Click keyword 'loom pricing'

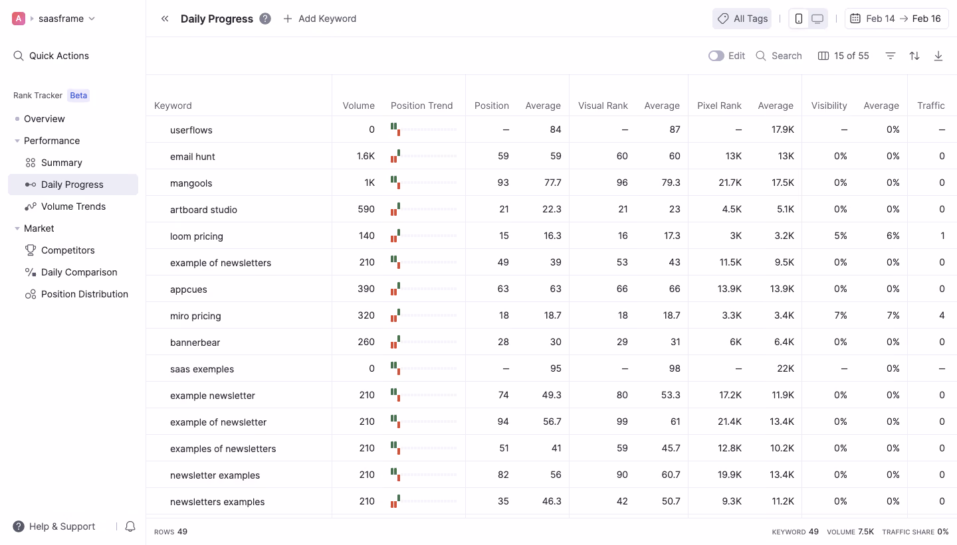coord(197,236)
